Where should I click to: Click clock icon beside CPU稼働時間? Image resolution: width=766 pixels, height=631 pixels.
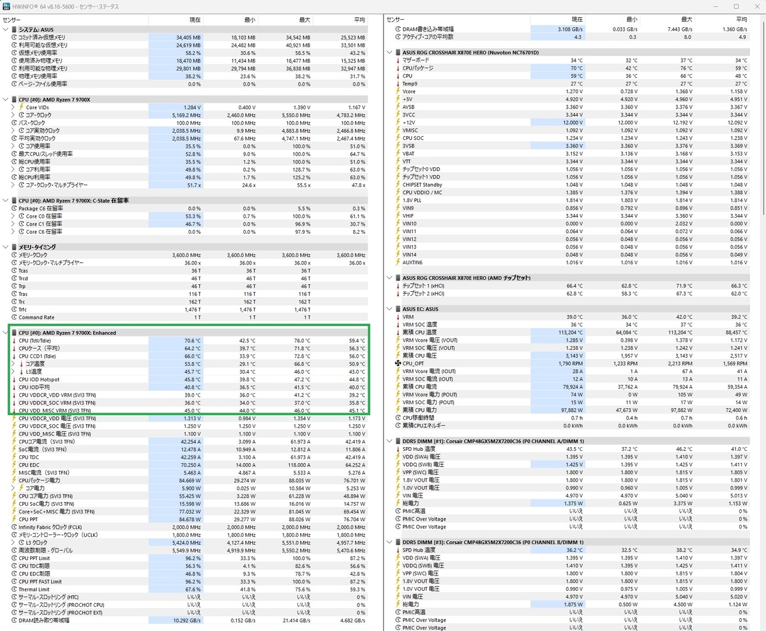pos(398,418)
